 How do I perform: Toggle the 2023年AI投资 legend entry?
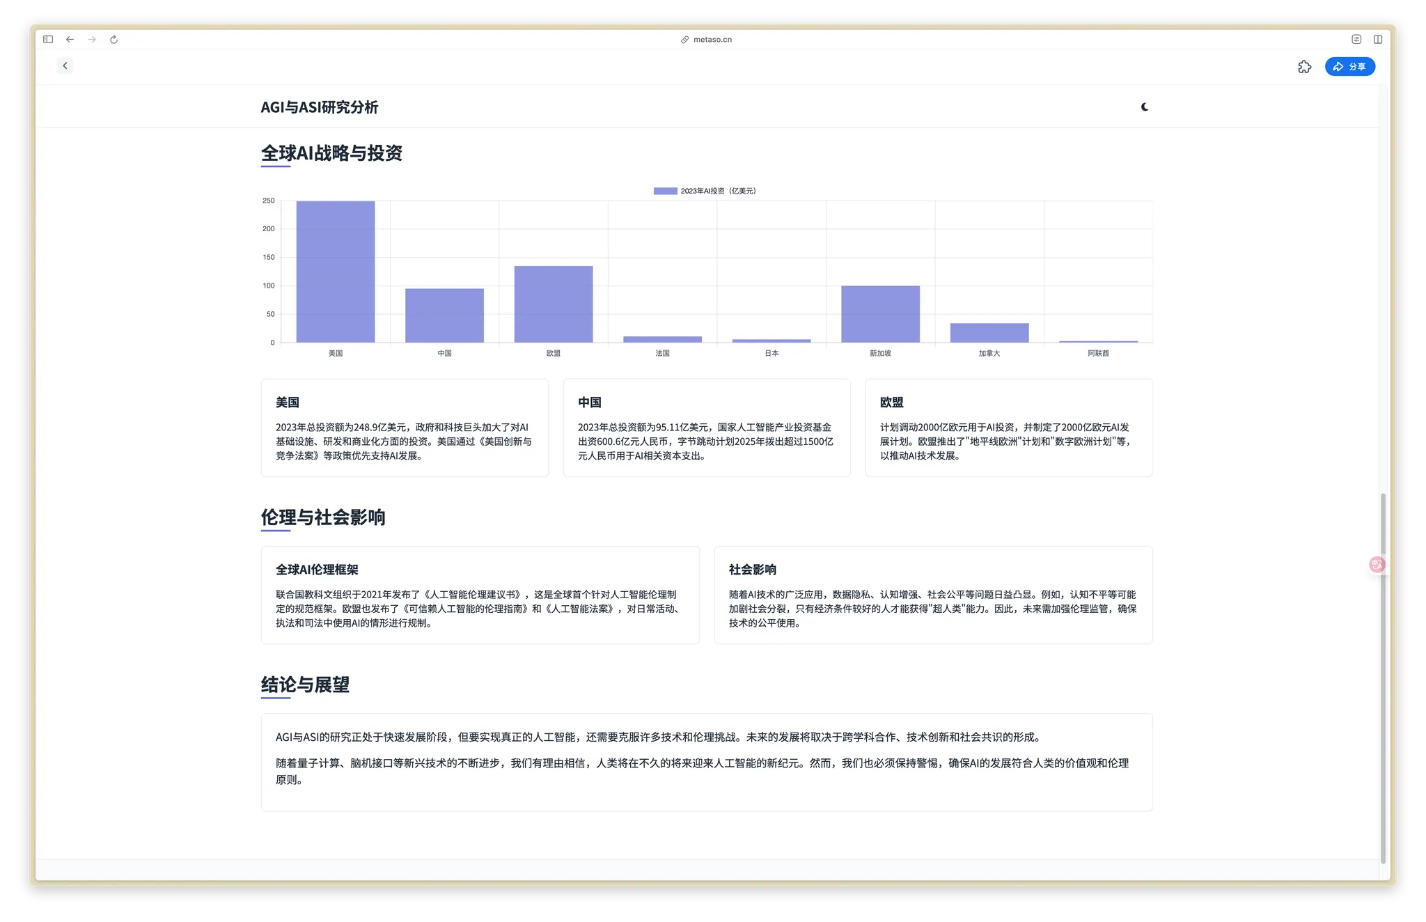coord(705,189)
